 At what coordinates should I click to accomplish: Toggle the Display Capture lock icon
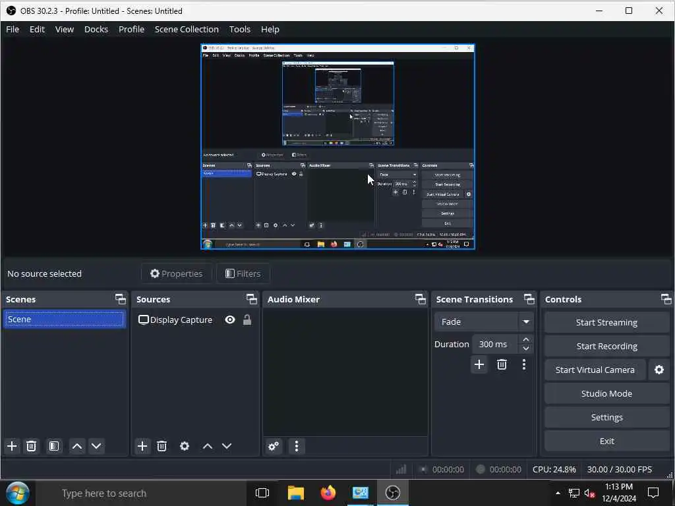pyautogui.click(x=247, y=320)
